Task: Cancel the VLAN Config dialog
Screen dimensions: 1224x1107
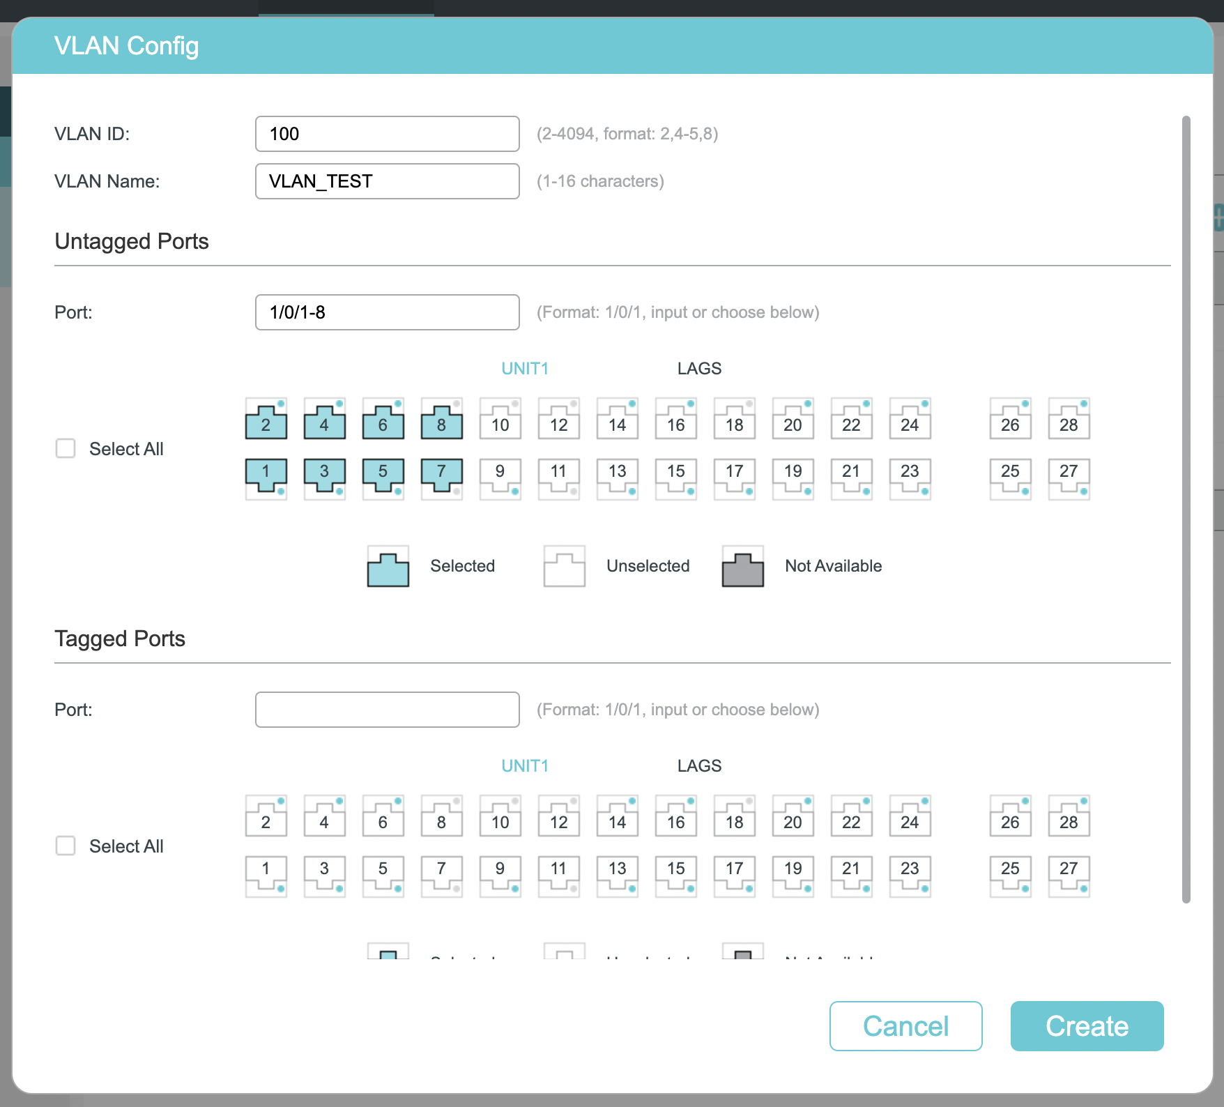Action: tap(905, 1026)
